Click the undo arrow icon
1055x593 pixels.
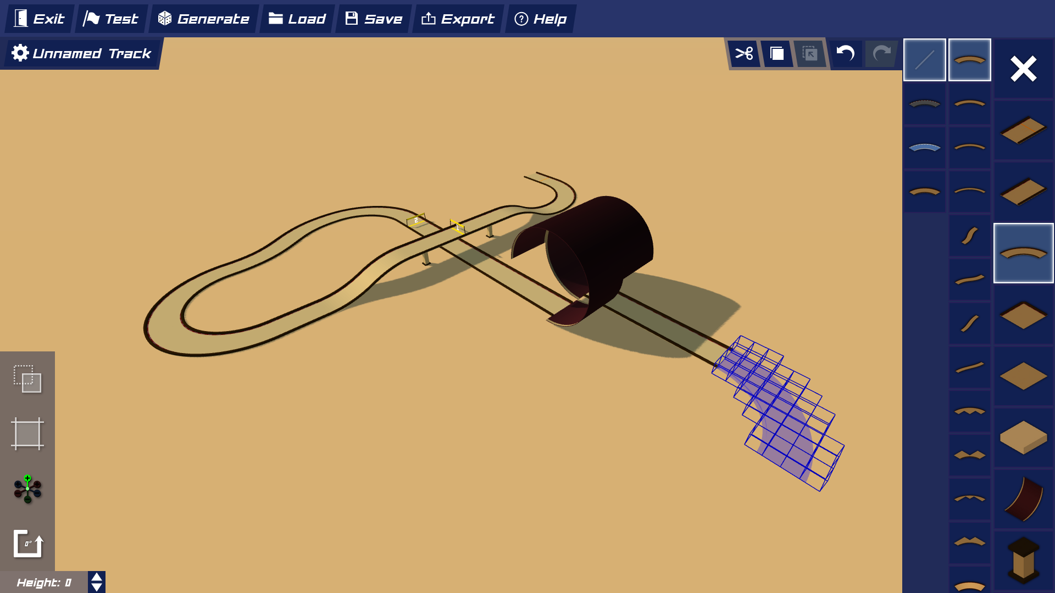pyautogui.click(x=845, y=54)
